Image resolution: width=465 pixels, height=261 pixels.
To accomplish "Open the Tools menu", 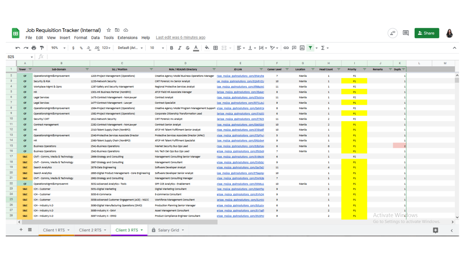I will (109, 38).
